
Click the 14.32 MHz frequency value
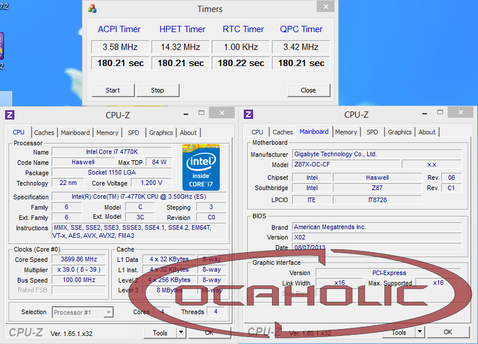180,47
